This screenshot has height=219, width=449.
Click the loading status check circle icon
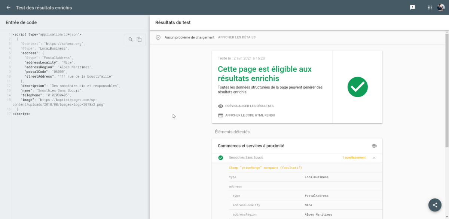158,37
